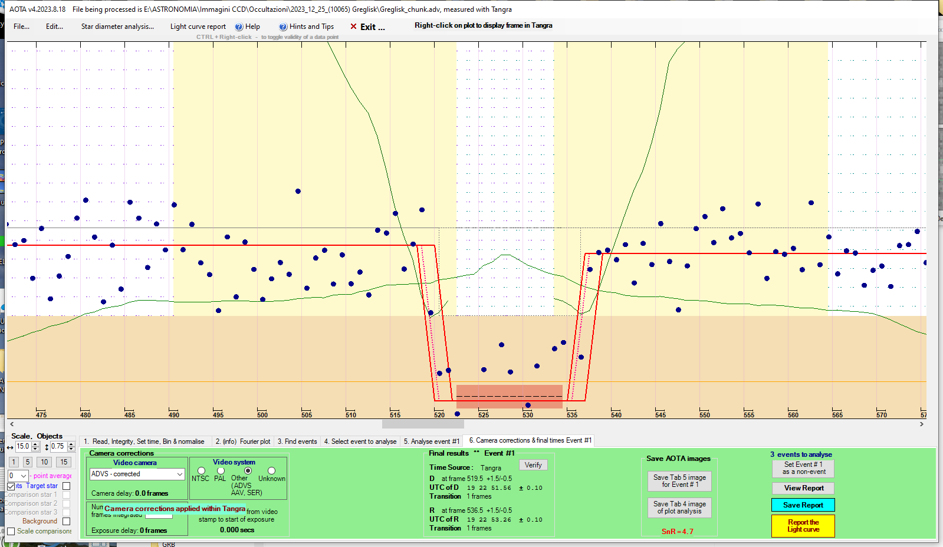Expand the Video camera dropdown
Image resolution: width=943 pixels, height=547 pixels.
click(180, 474)
